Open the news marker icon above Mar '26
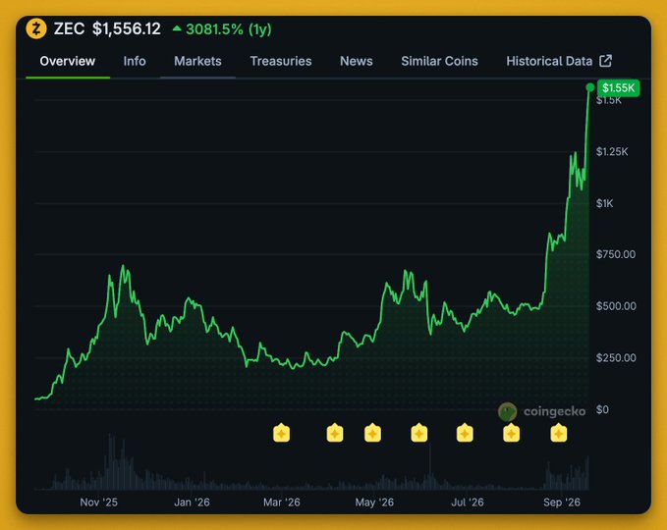The height and width of the screenshot is (530, 667). click(281, 433)
